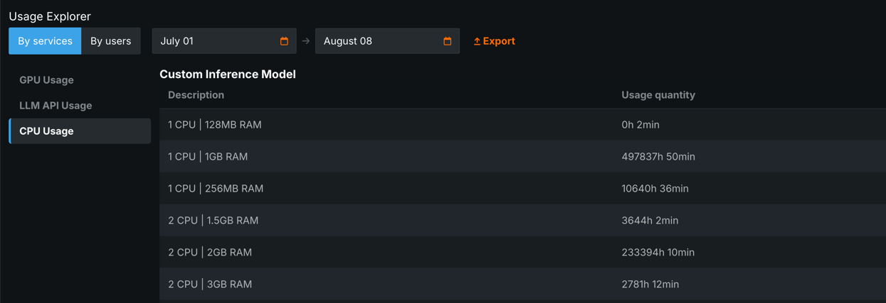Select the 1 CPU | 256MB RAM row

[216, 189]
